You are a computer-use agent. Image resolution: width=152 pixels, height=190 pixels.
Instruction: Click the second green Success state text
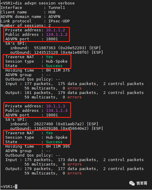54,142
